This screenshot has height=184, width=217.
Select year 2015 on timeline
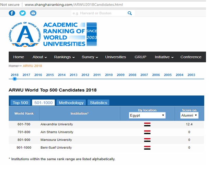[50, 75]
